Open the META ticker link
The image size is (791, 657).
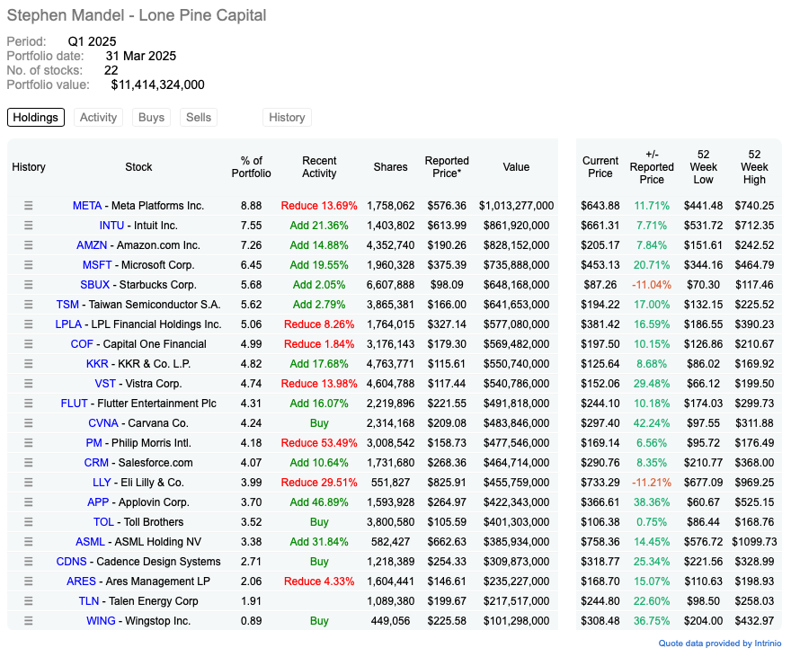(87, 206)
